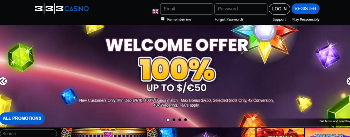Toggle the Remember me checkbox
This screenshot has height=137, width=350.
pyautogui.click(x=163, y=19)
